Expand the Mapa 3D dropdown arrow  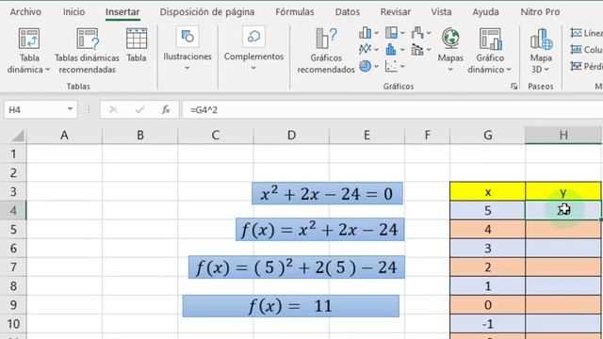(546, 70)
